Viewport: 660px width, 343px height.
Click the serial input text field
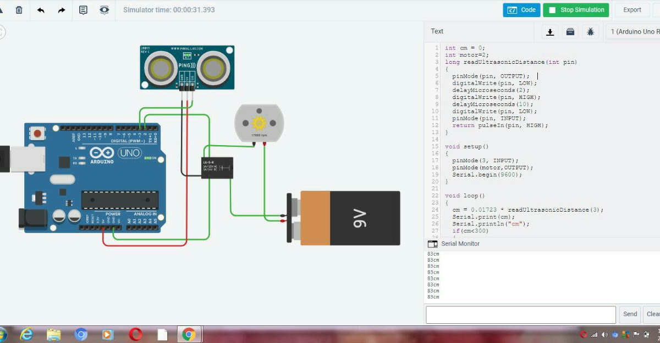click(520, 314)
